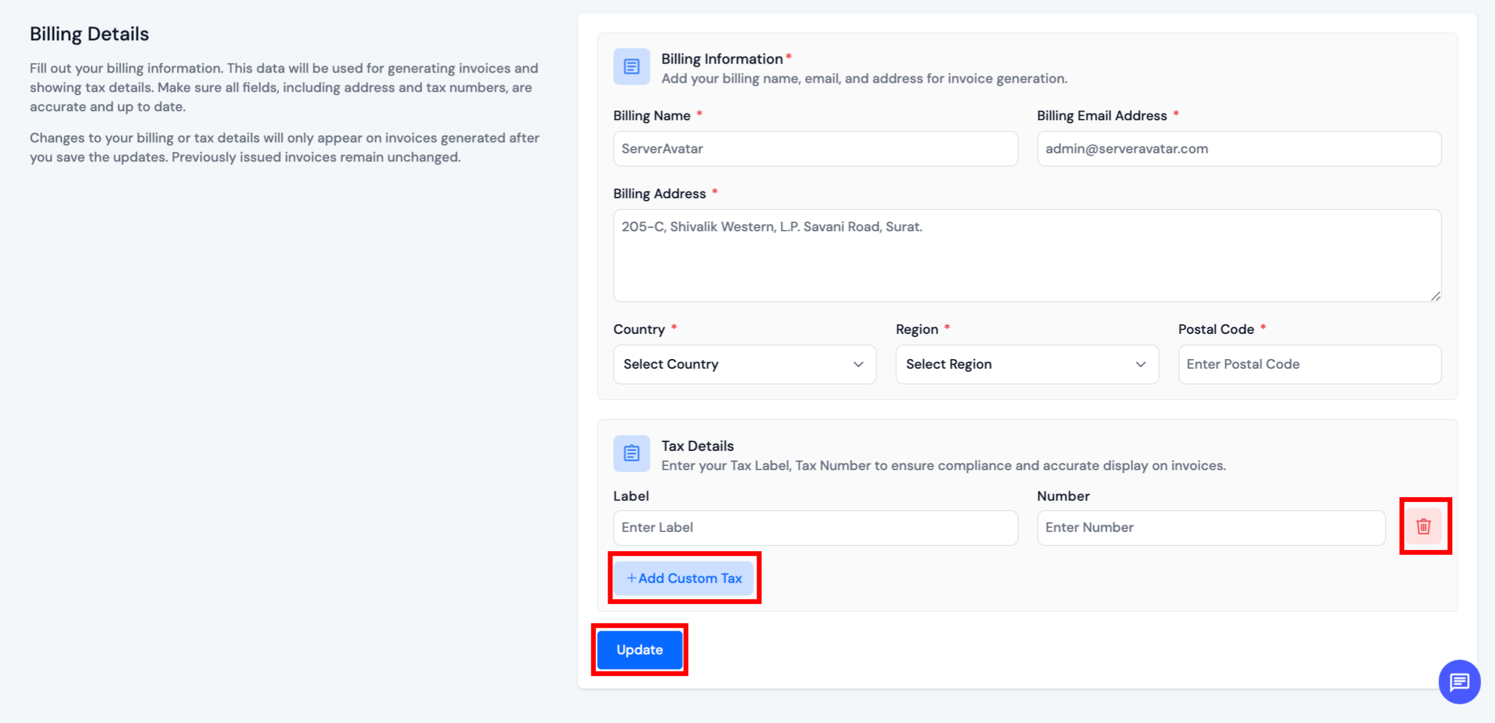Click the tax Enter Label input
This screenshot has height=723, width=1495.
[815, 528]
